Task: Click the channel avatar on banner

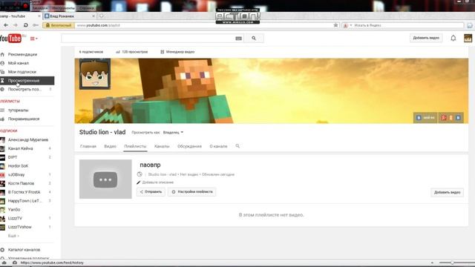Action: tap(95, 74)
